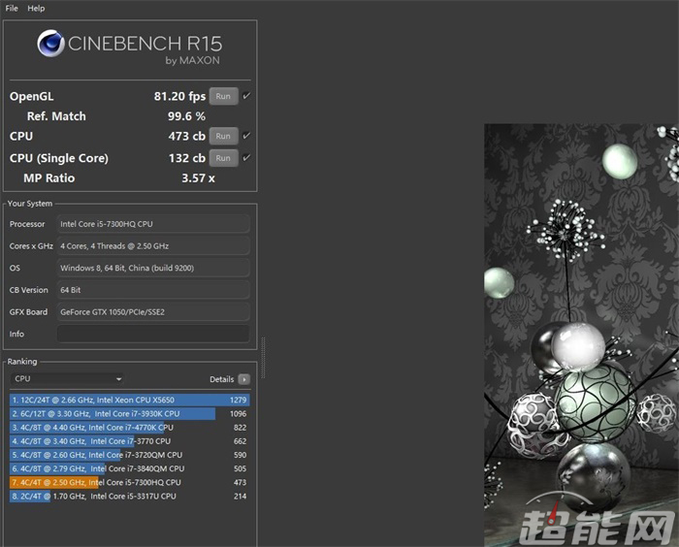
Task: Open the Ranking CPU dropdown
Action: 67,379
